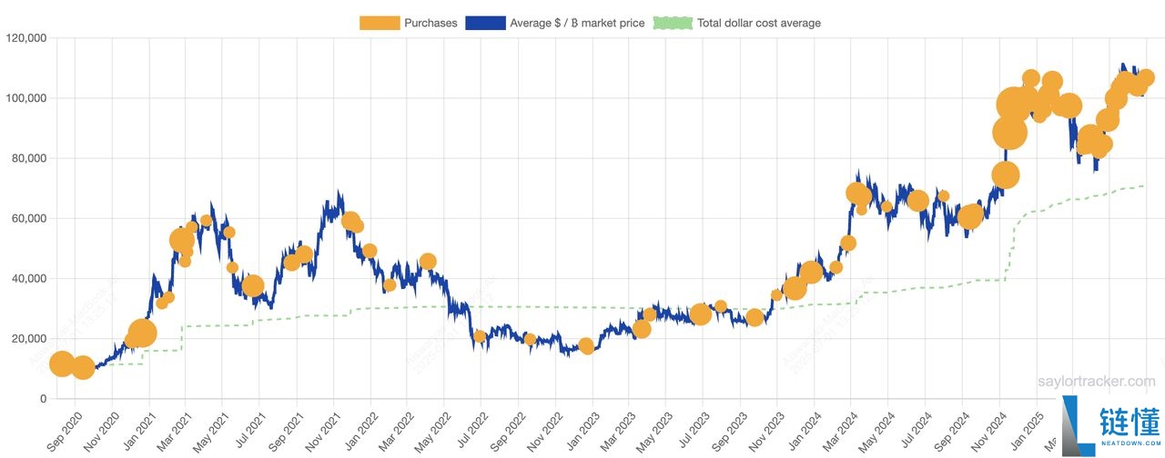Toggle Total dollar cost average legend label

(x=758, y=23)
